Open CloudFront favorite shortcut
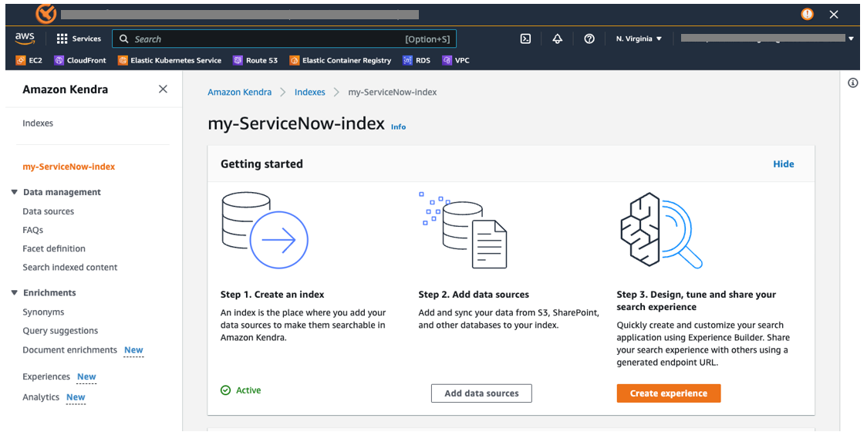The height and width of the screenshot is (442, 867). pyautogui.click(x=80, y=60)
